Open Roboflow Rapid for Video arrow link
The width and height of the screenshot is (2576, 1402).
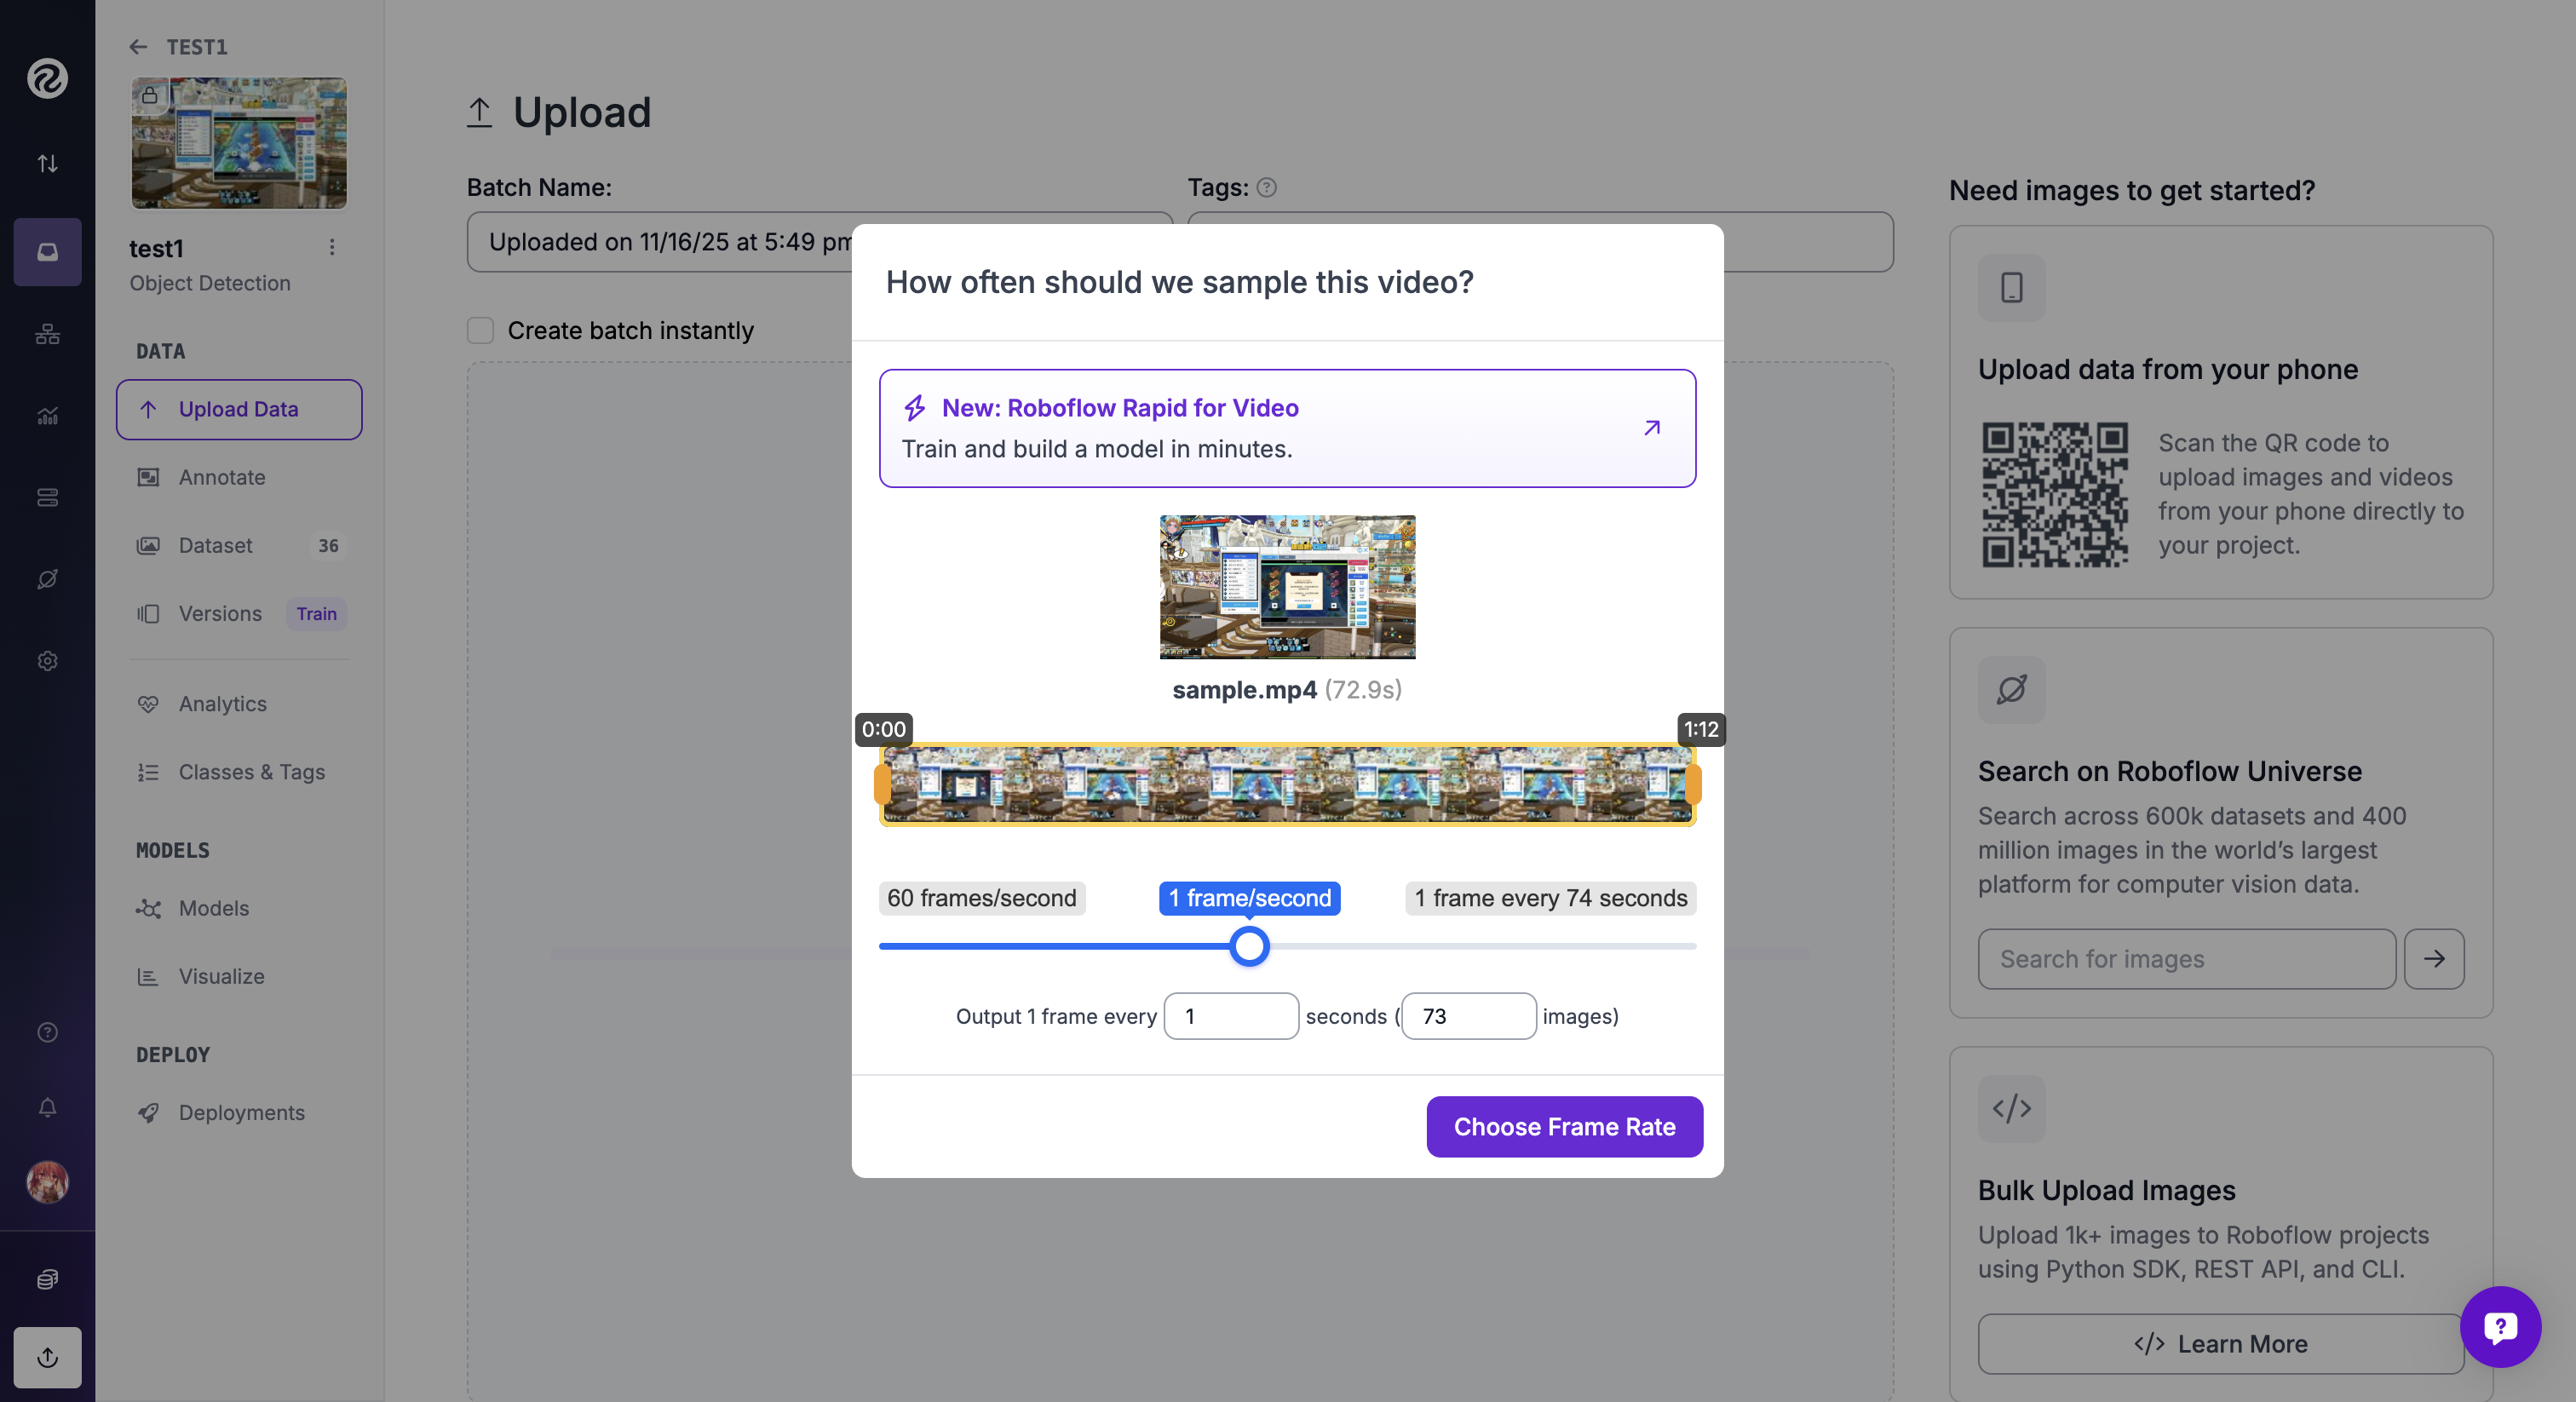(x=1651, y=428)
